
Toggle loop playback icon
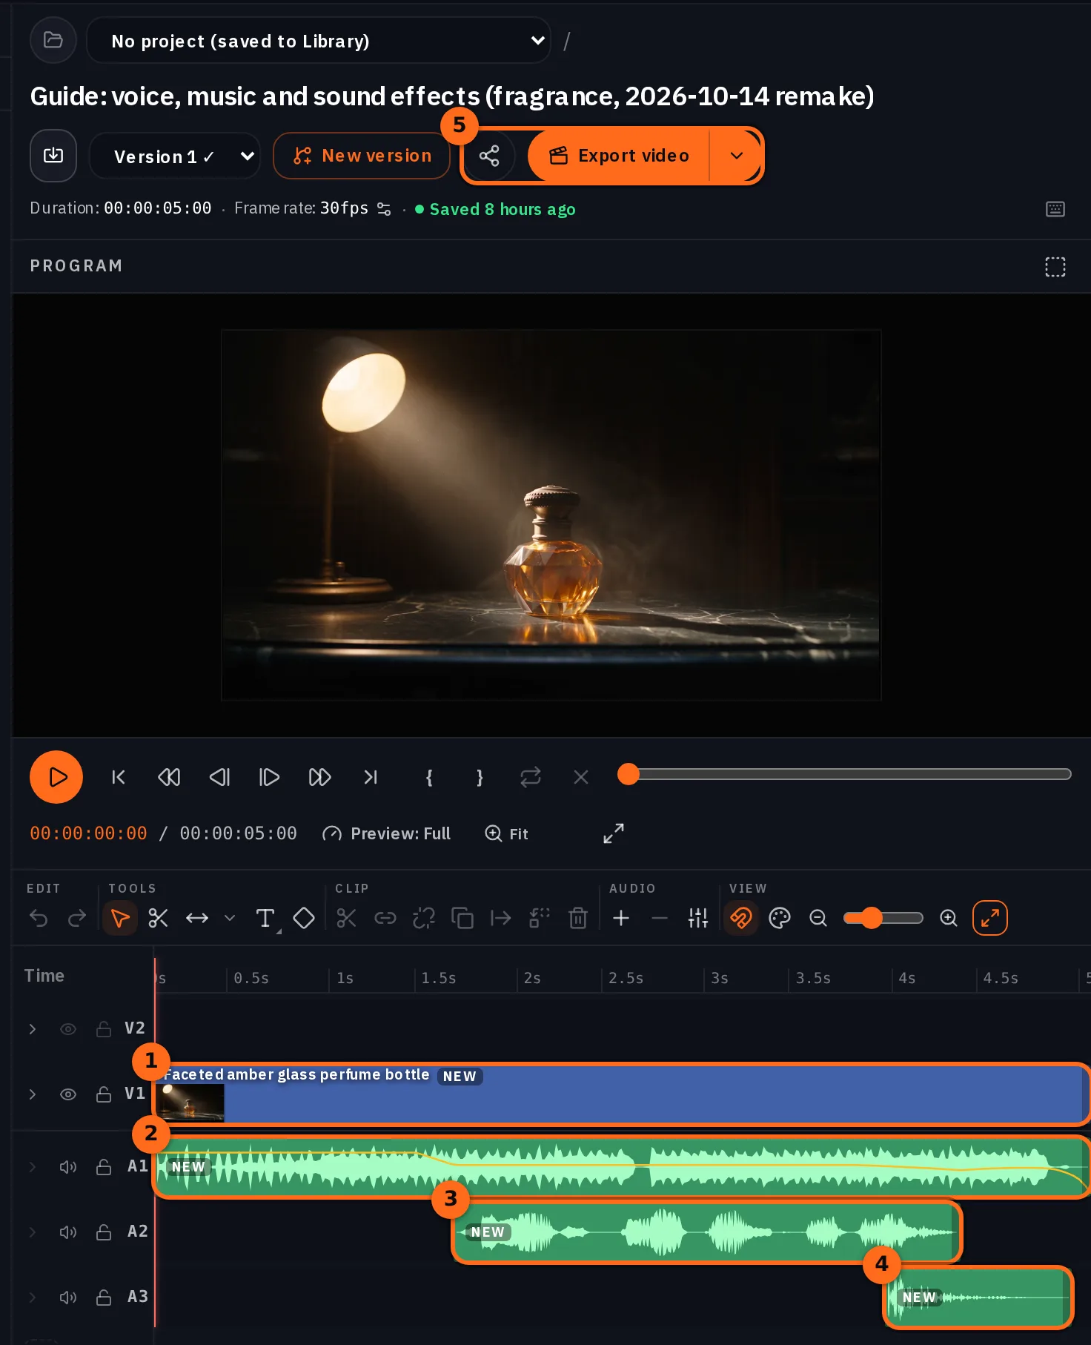[x=531, y=777]
